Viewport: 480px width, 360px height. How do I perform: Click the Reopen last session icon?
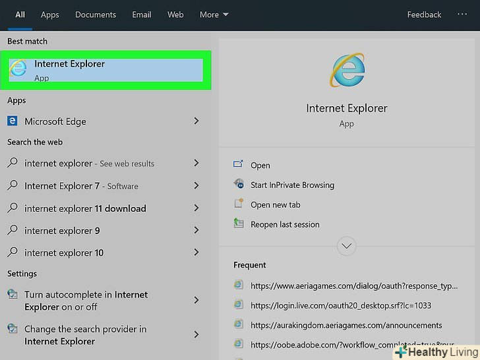coord(239,224)
